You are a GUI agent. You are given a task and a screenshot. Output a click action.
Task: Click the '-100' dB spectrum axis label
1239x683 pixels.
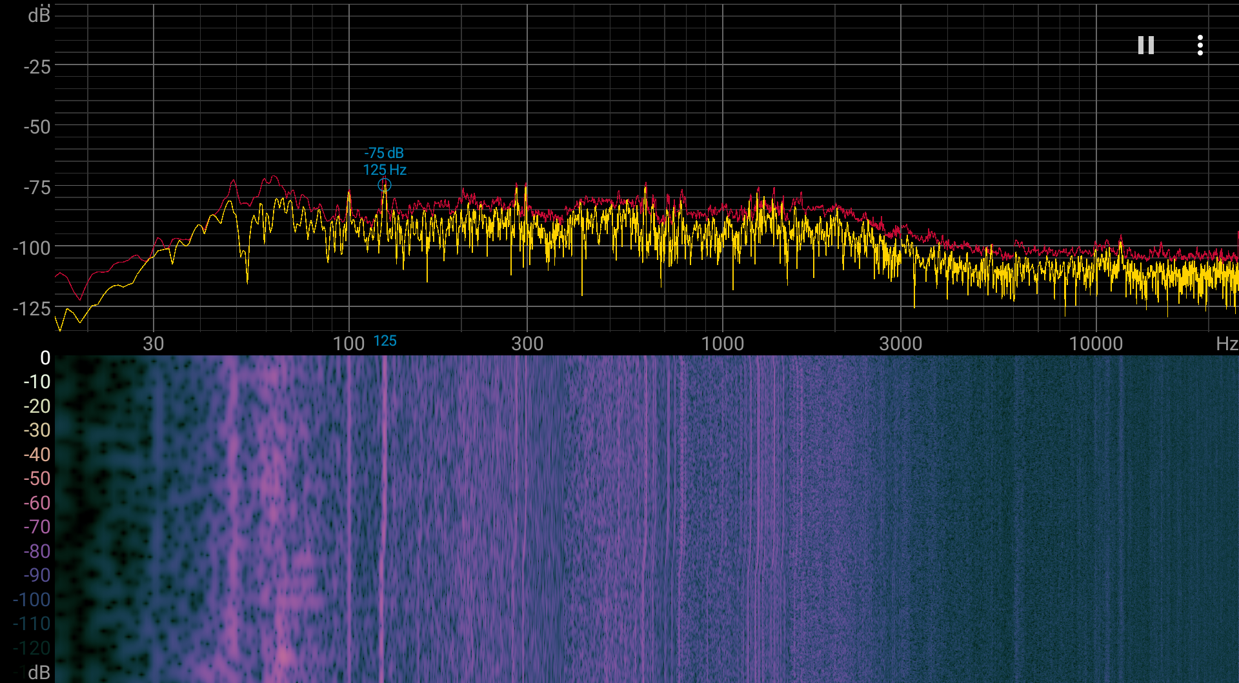tap(32, 248)
